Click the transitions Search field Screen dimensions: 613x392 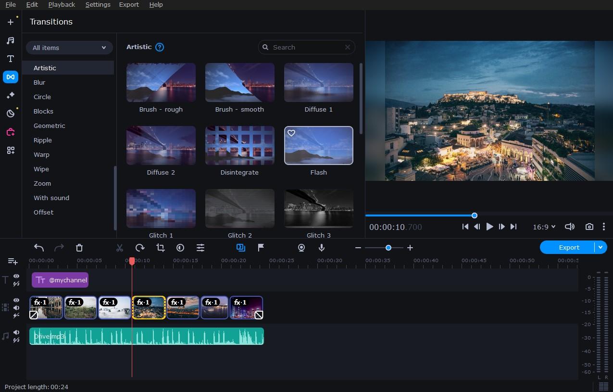click(x=307, y=47)
